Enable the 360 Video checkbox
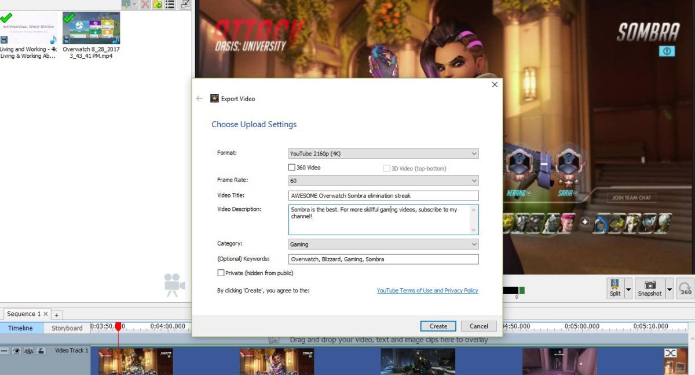The height and width of the screenshot is (375, 695). coord(292,168)
